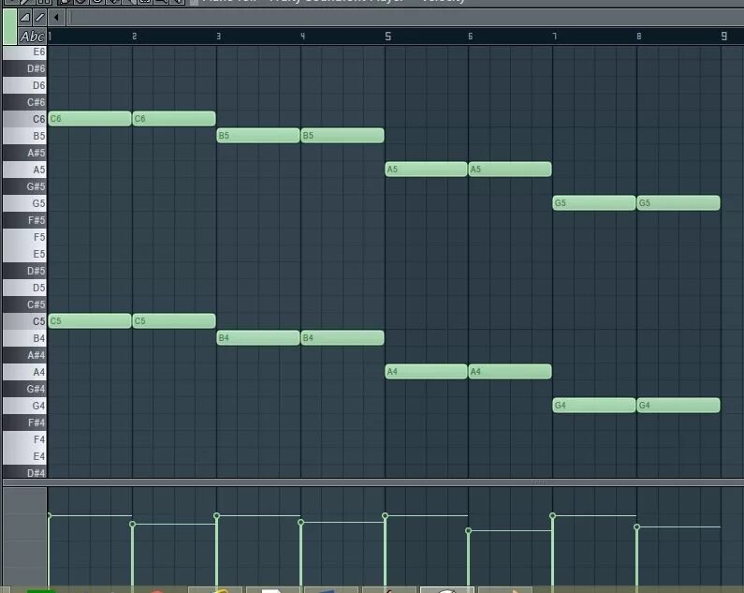The height and width of the screenshot is (593, 744).
Task: Select the A5 note starting at bar 5
Action: pyautogui.click(x=426, y=170)
